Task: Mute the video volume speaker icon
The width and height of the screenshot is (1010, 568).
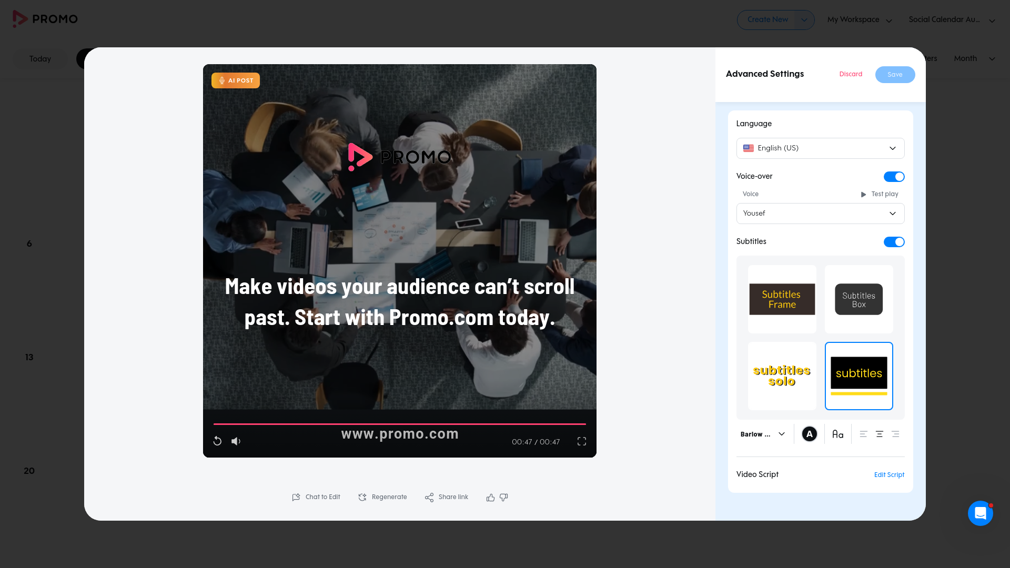Action: (x=236, y=441)
